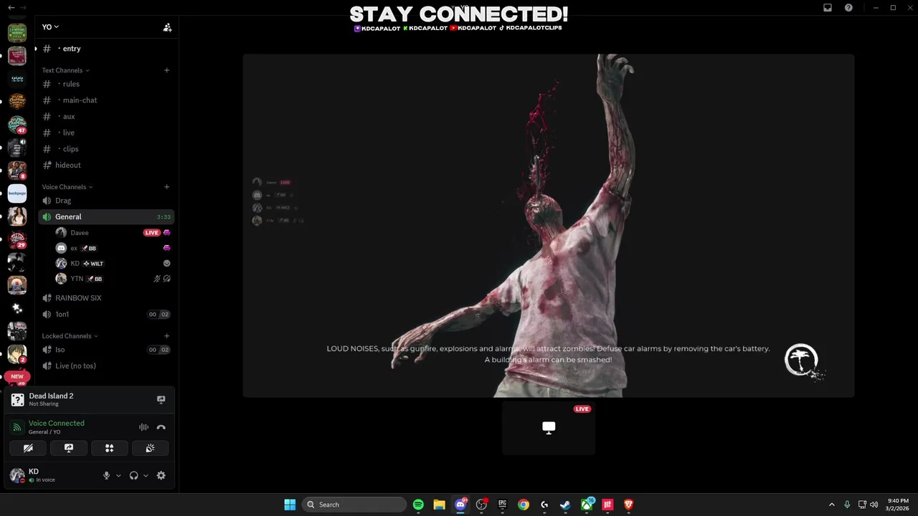Open the clips channel
The image size is (918, 516).
[x=106, y=149]
